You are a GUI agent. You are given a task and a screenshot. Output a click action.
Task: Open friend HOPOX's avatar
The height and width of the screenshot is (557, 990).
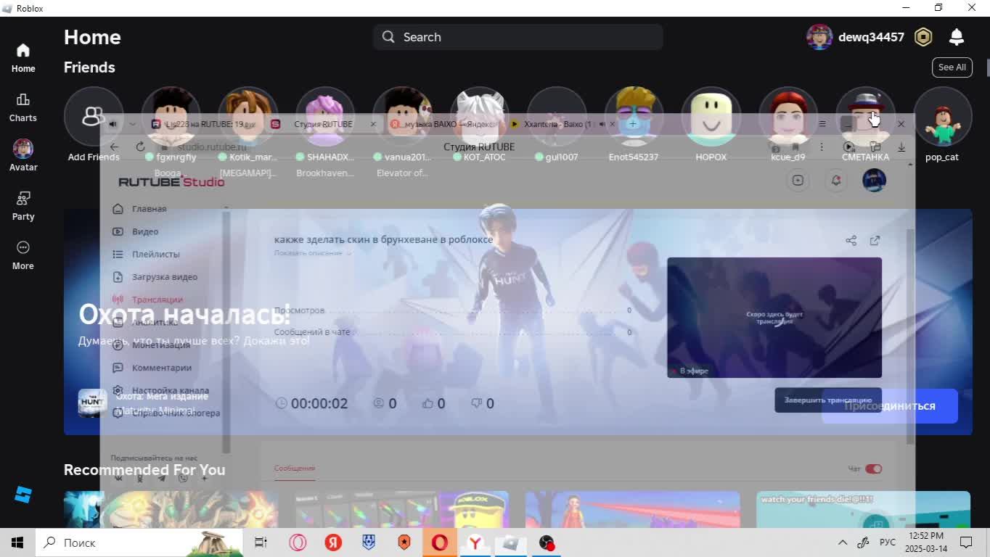[x=711, y=116]
